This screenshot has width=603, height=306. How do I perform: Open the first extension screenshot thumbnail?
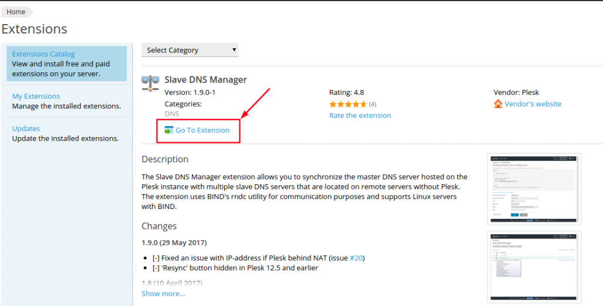tap(534, 189)
